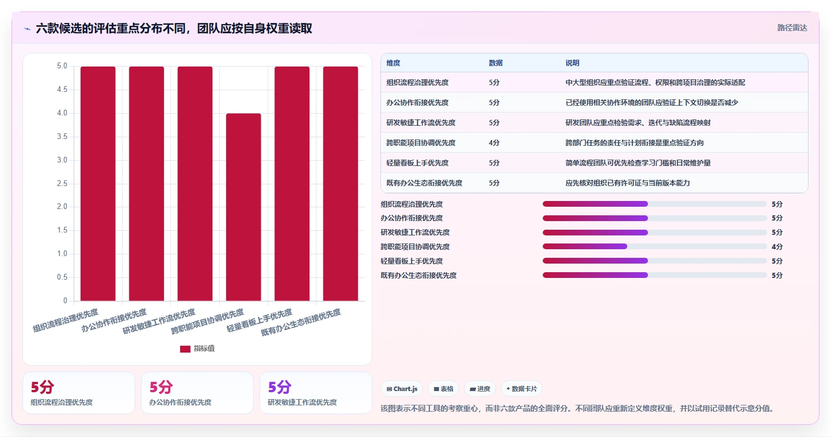
Task: Click the 跨职能项目协调优先度 progress bar
Action: (655, 246)
